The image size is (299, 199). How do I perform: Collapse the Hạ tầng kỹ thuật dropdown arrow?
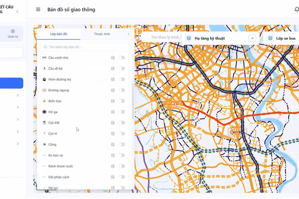tap(252, 38)
